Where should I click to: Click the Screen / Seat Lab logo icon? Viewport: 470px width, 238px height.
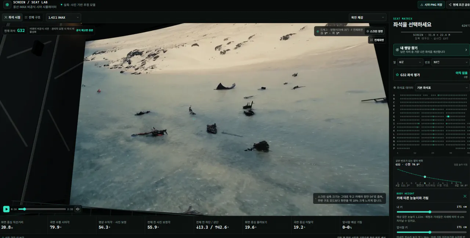(7, 4)
